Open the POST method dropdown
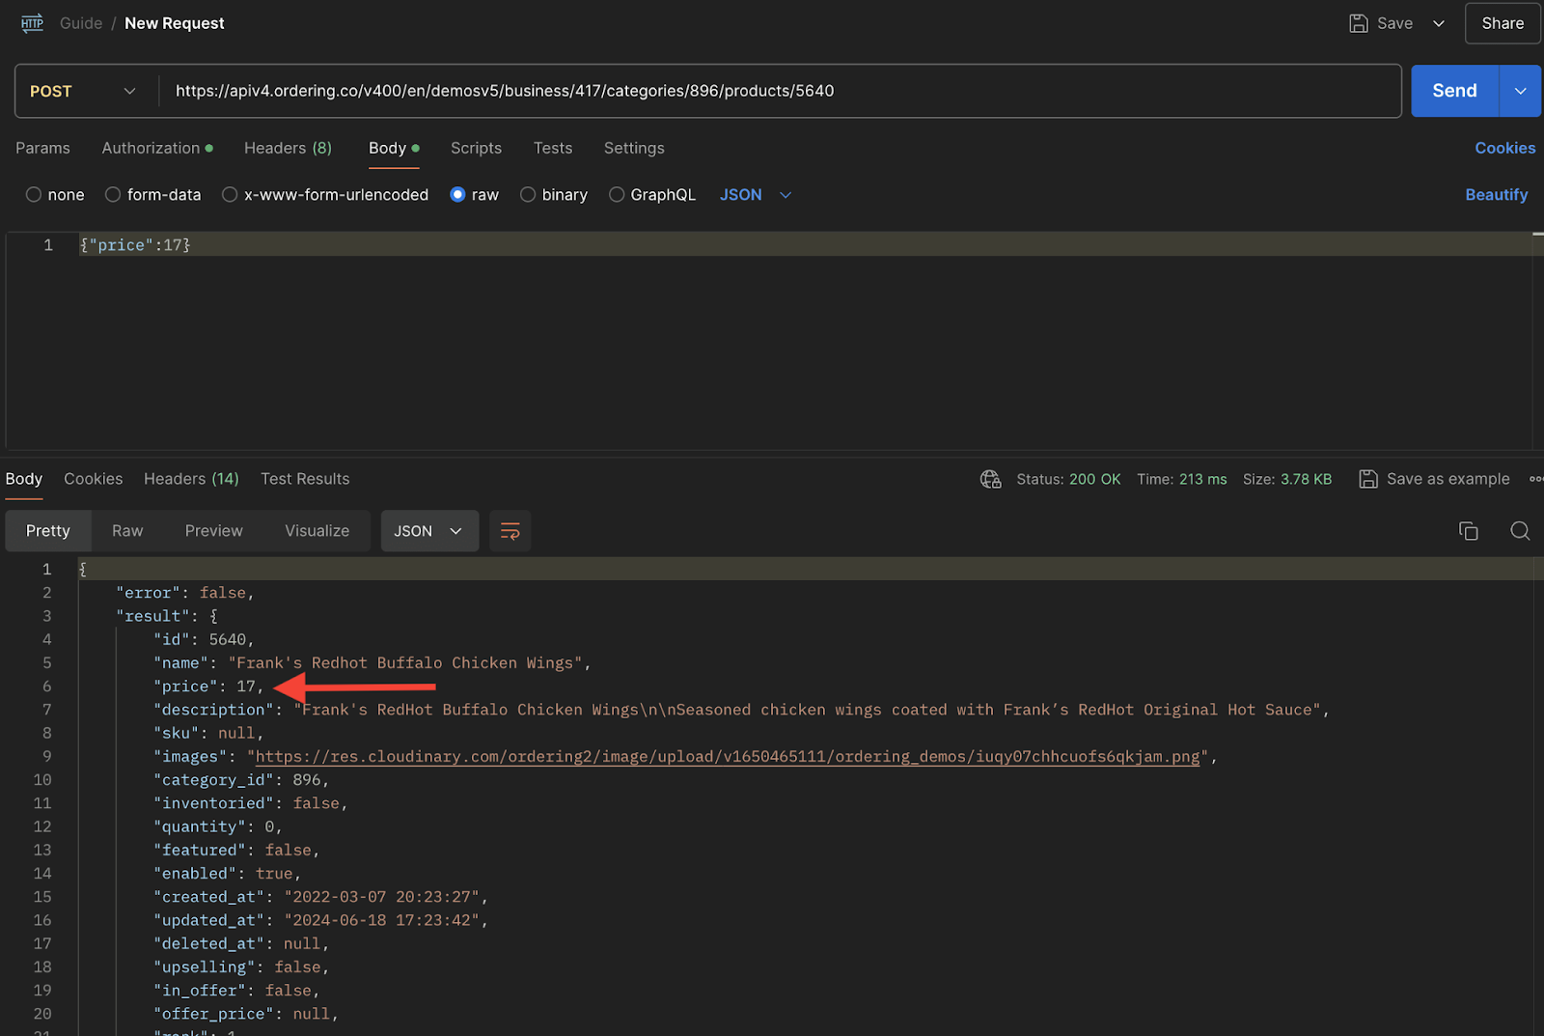The height and width of the screenshot is (1036, 1544). 84,92
